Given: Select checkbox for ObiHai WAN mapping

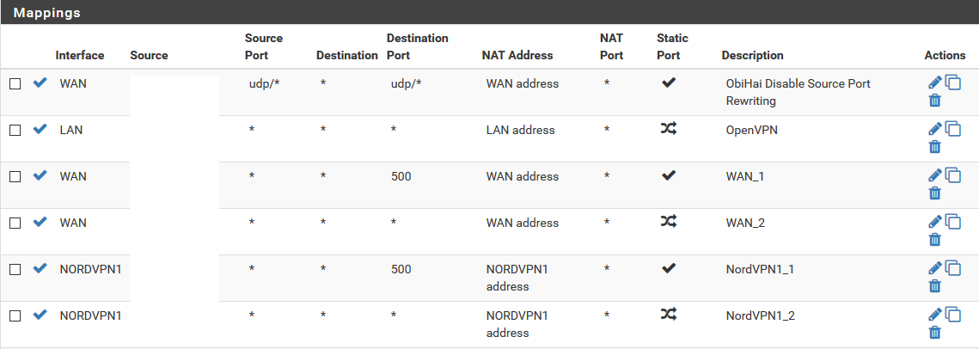Looking at the screenshot, I should (15, 83).
